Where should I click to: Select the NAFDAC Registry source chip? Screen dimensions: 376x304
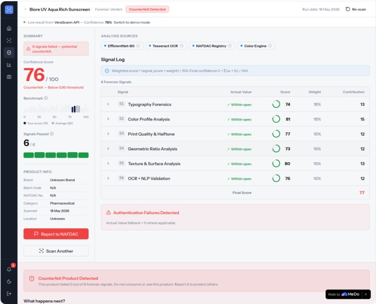point(212,46)
